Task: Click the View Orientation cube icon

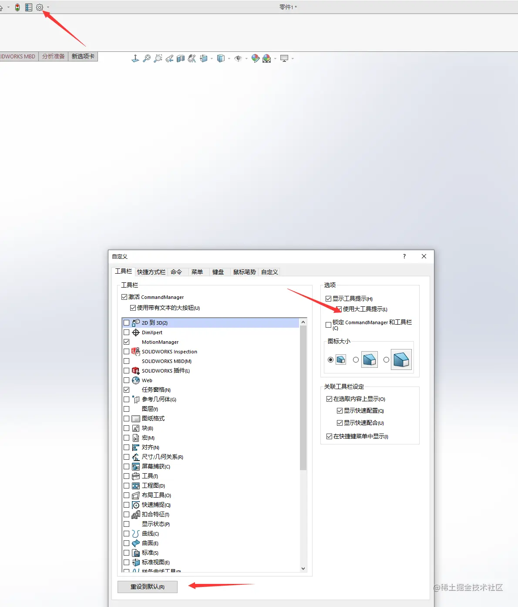Action: point(203,58)
